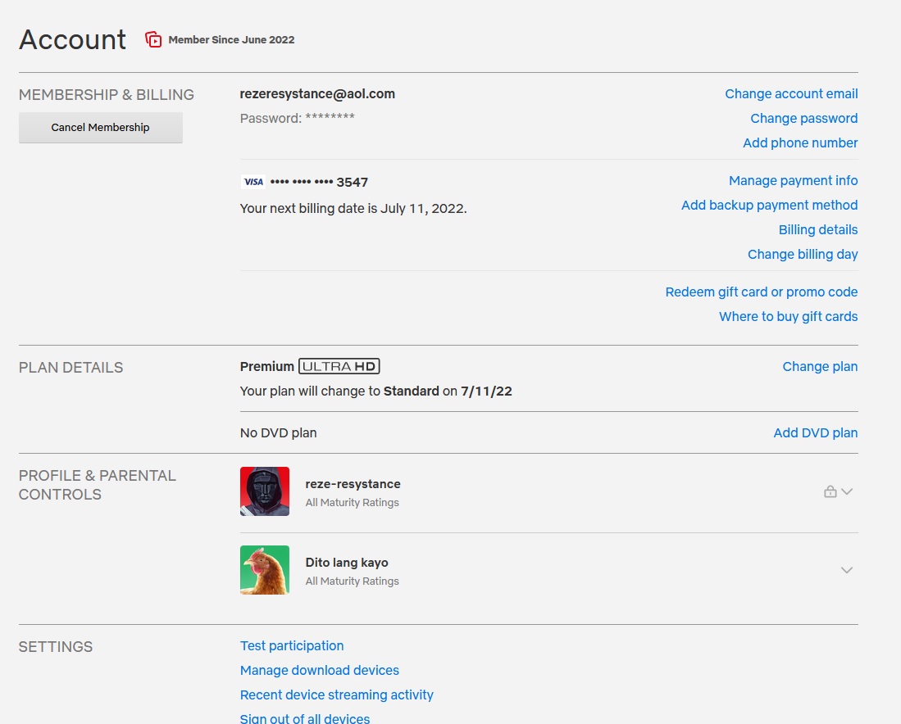This screenshot has width=901, height=724.
Task: Click All Maturity Ratings under reze-resystance
Action: point(353,502)
